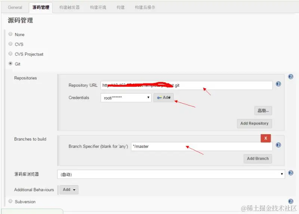Choose the CVS Projectset radio option
This screenshot has height=214, width=299.
[x=10, y=53]
